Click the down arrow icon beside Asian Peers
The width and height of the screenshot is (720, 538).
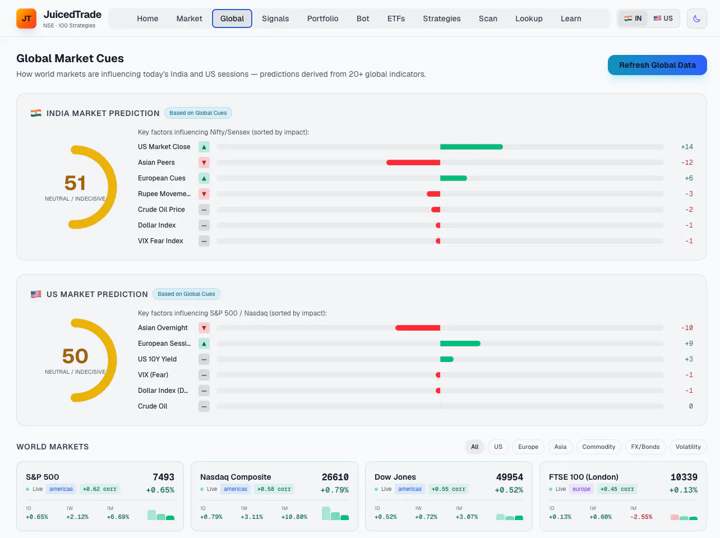pyautogui.click(x=204, y=163)
